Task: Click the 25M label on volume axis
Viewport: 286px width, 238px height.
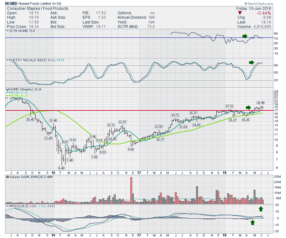Action: pyautogui.click(x=277, y=177)
